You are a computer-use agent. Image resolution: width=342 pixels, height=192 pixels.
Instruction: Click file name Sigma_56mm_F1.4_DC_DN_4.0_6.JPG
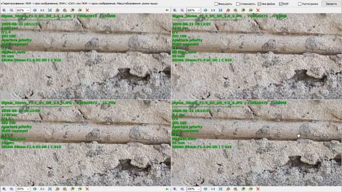[x=207, y=103]
